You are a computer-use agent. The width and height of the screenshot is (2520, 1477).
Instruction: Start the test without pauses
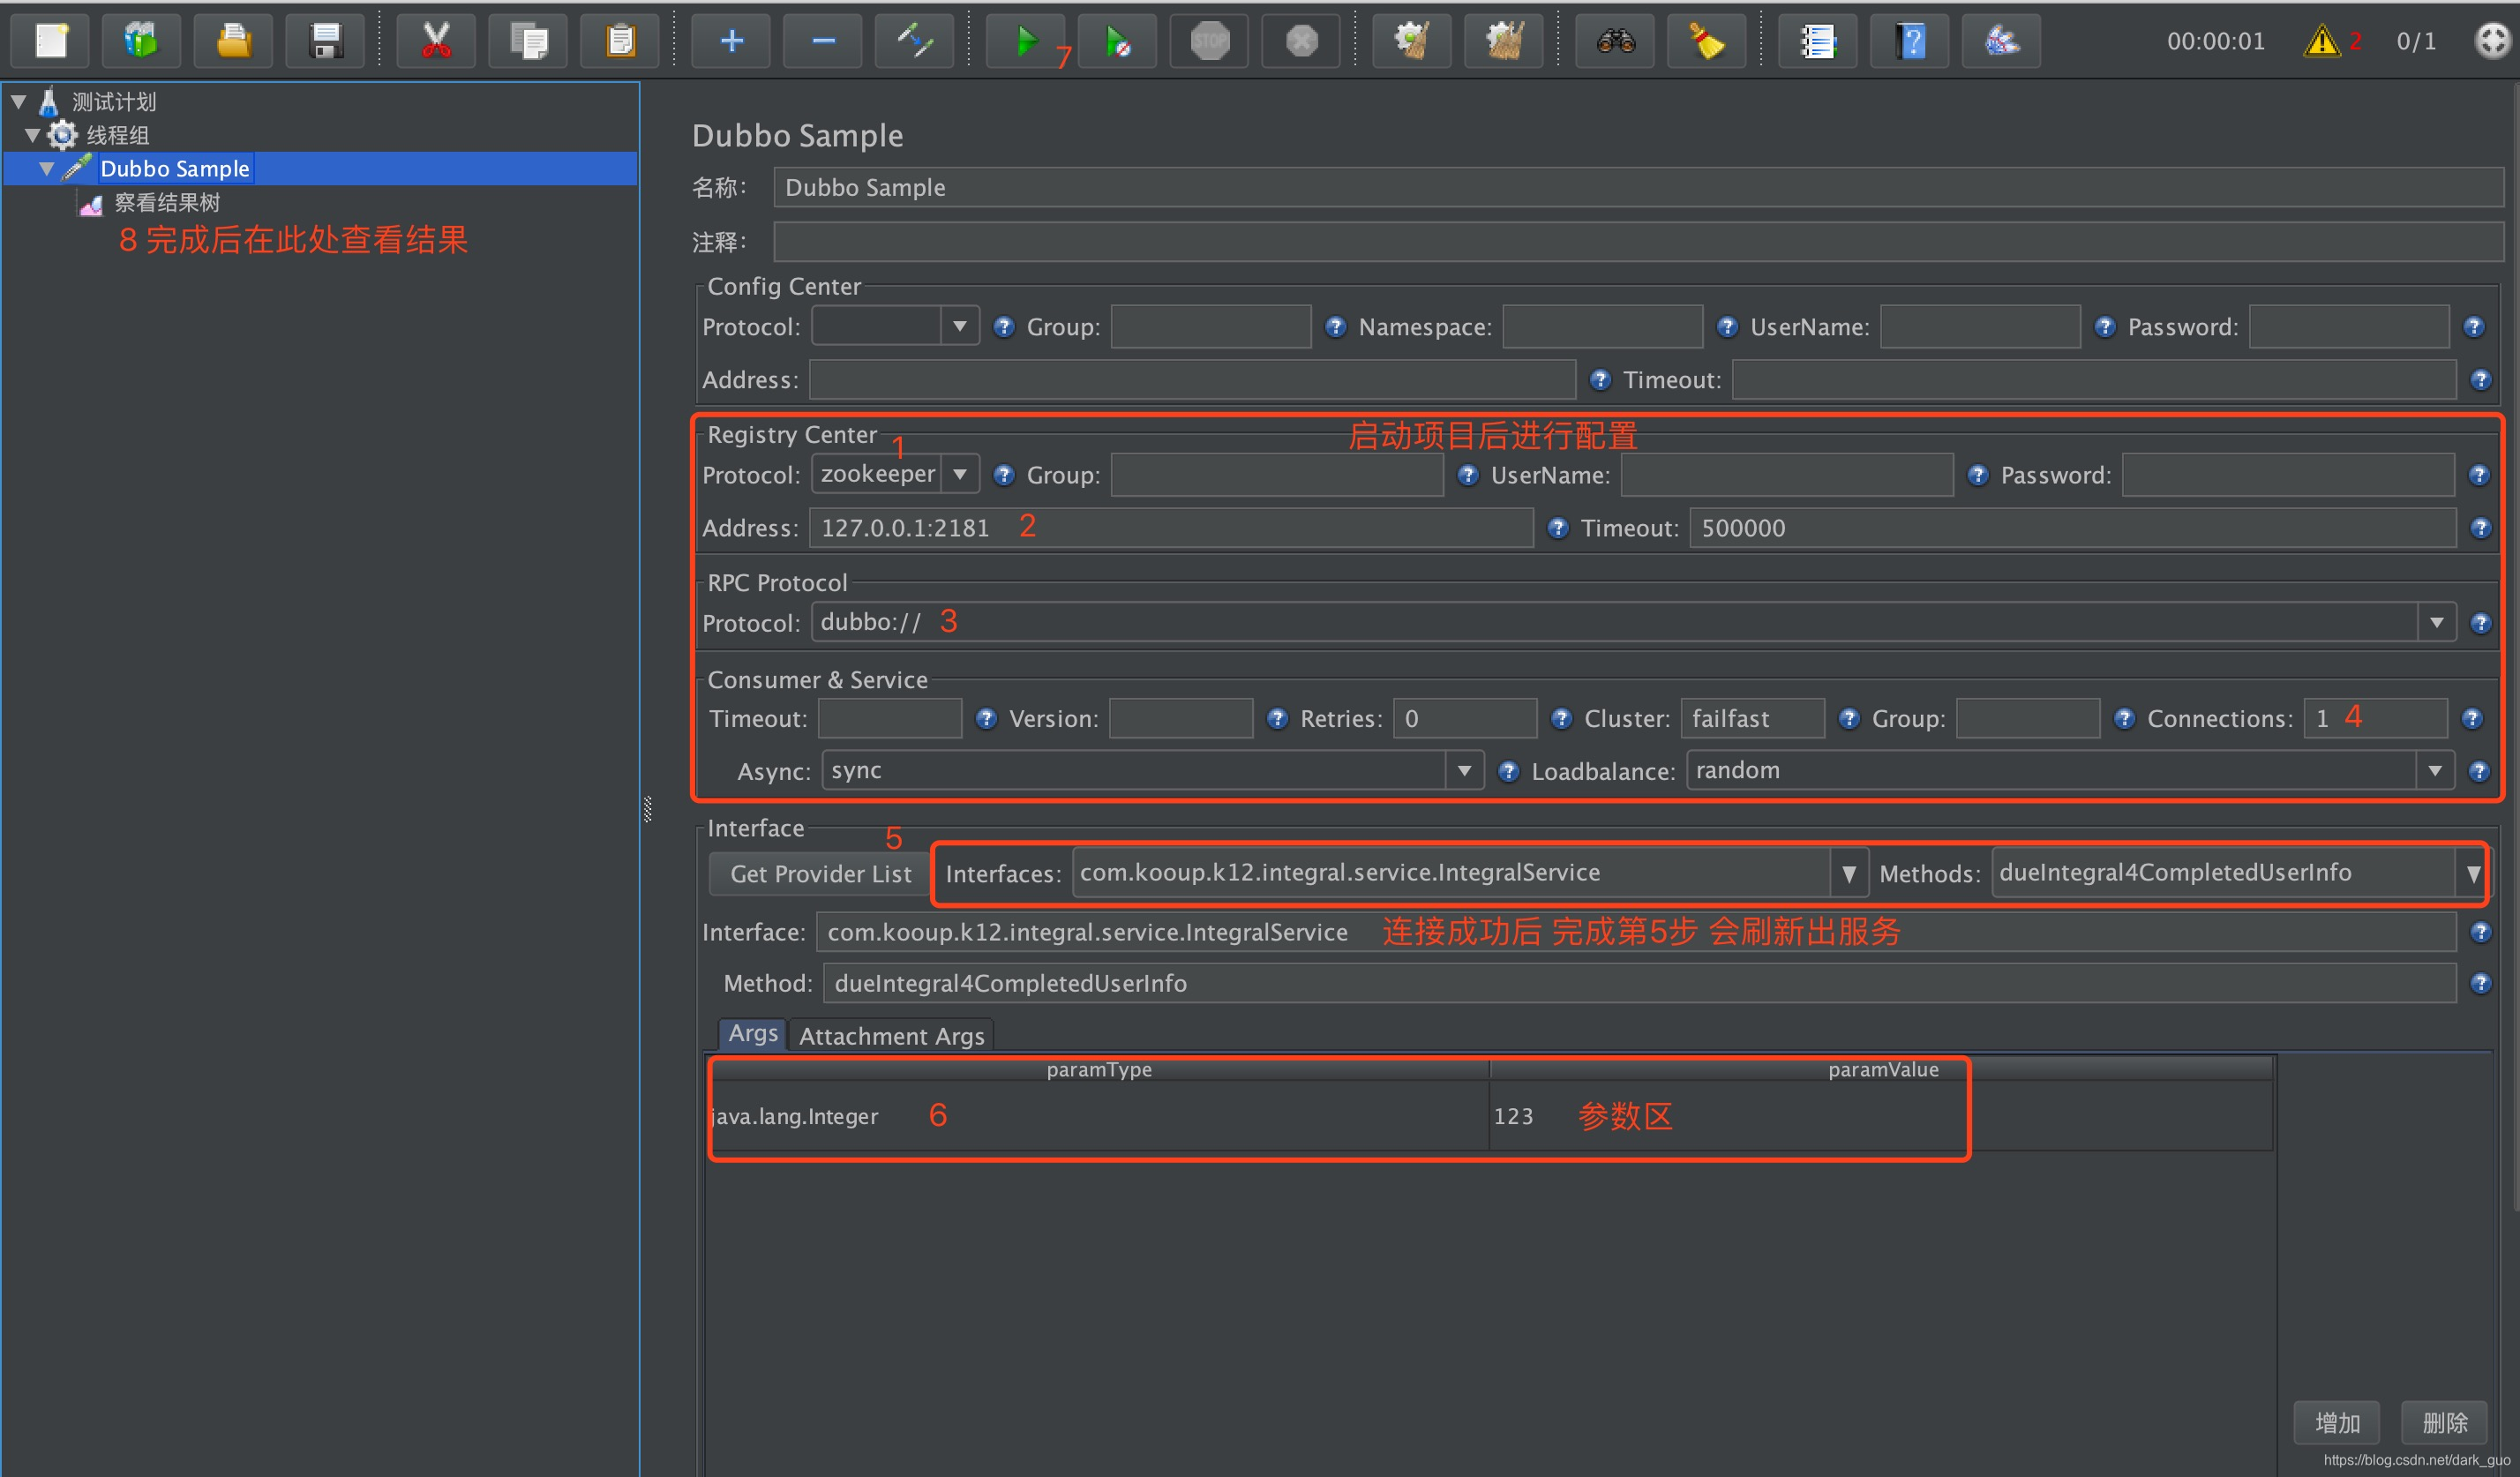pyautogui.click(x=1118, y=41)
